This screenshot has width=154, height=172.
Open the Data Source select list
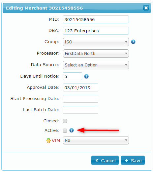(96, 65)
